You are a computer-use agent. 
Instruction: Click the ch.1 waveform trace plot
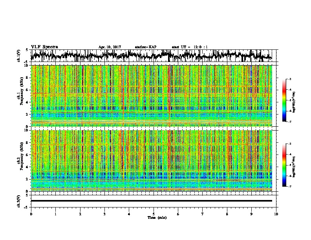coord(151,56)
